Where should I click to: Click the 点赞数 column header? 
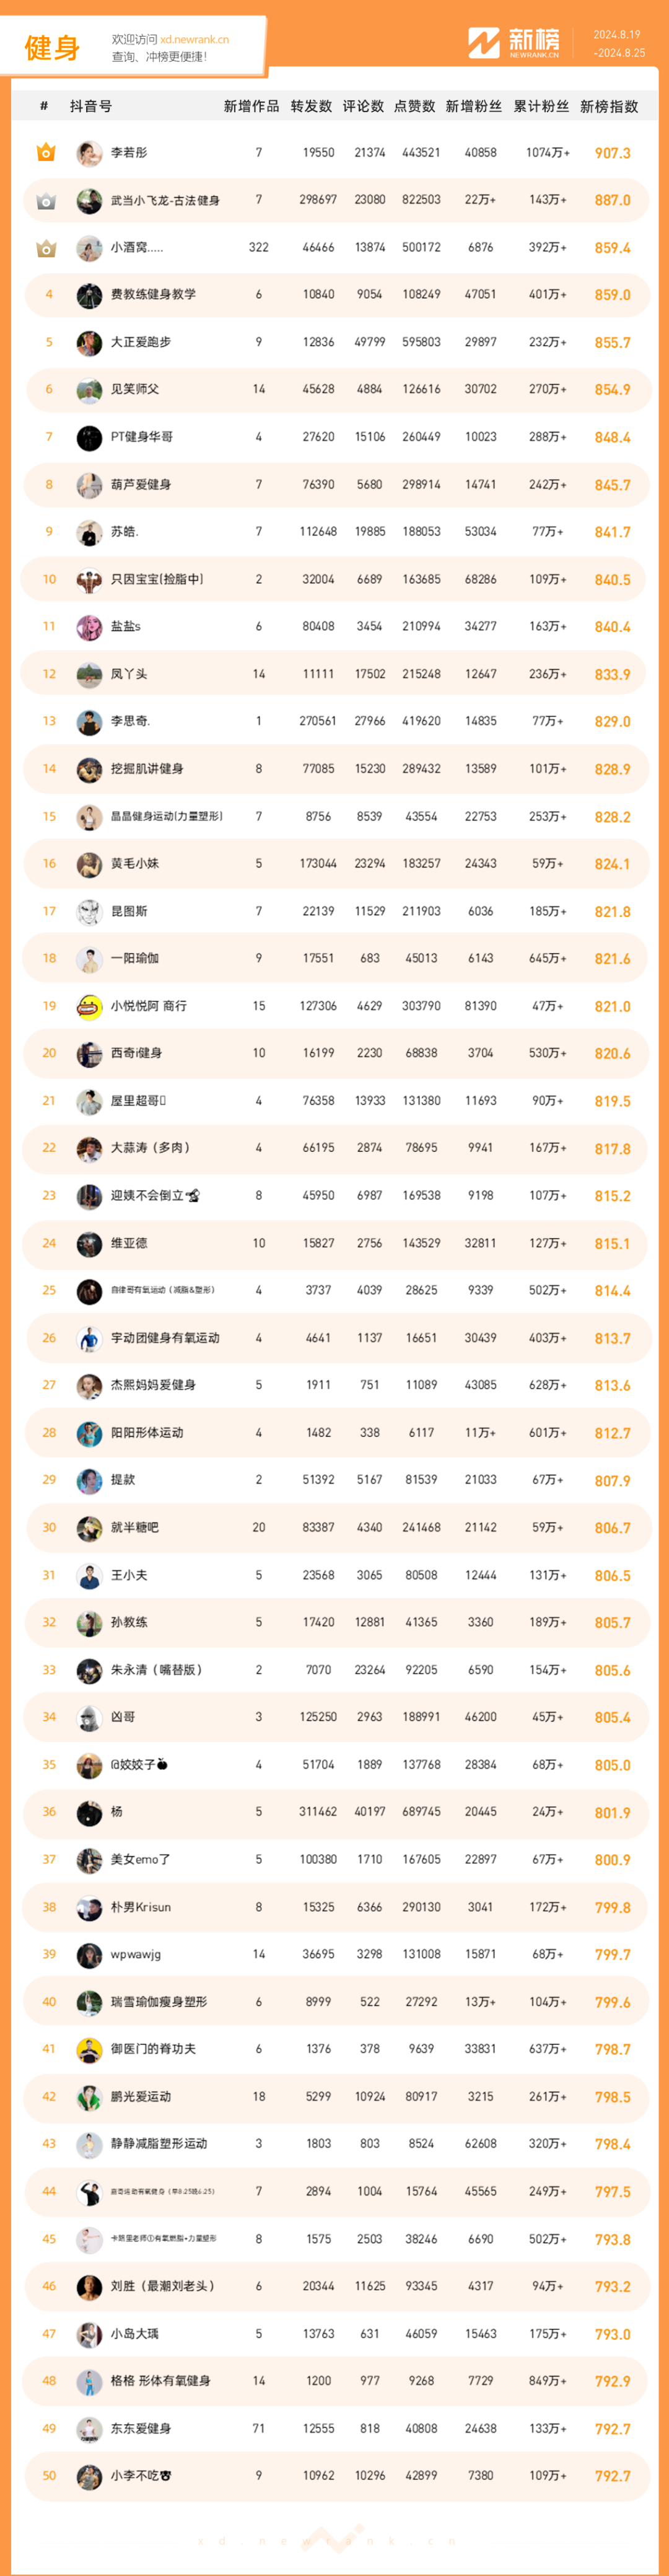point(415,106)
